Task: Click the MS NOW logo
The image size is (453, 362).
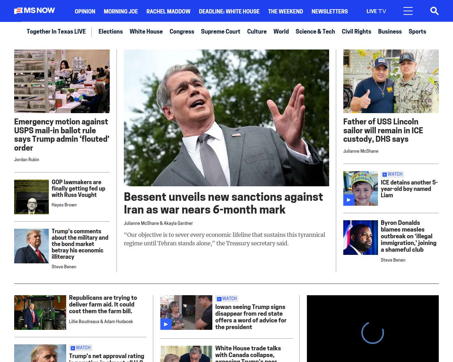Action: click(x=35, y=11)
